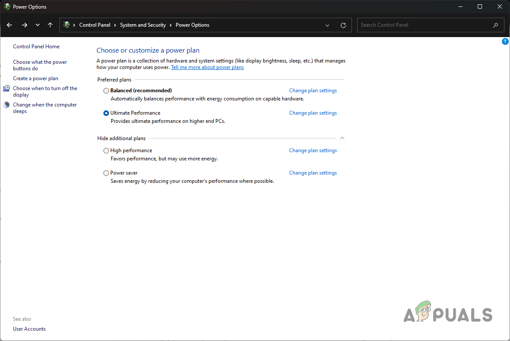Go up one level with up arrow
Viewport: 510px width, 341px height.
coord(50,25)
